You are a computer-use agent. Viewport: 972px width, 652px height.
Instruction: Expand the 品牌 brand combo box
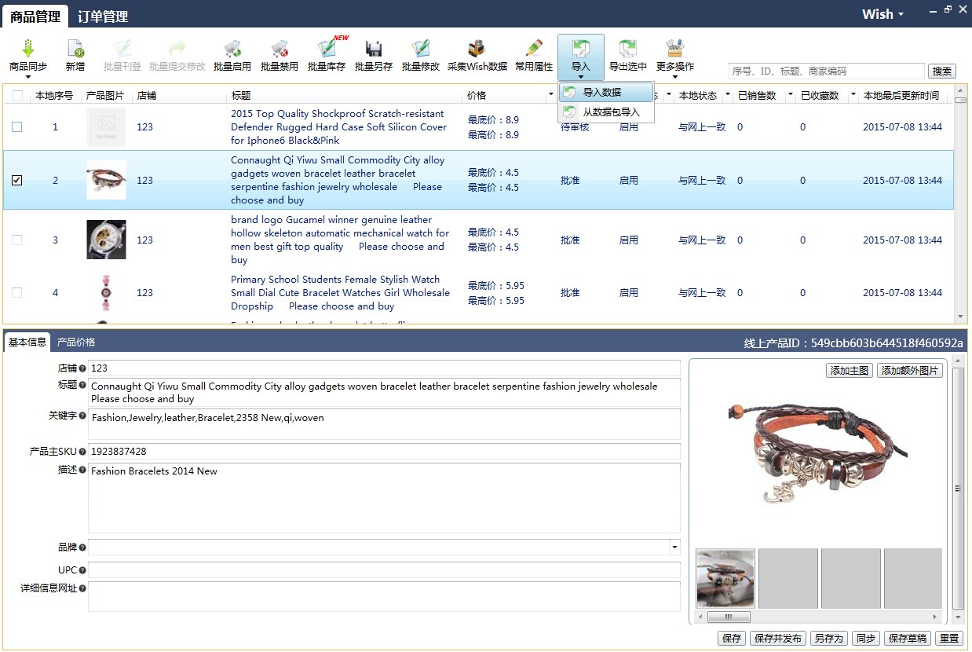point(674,547)
